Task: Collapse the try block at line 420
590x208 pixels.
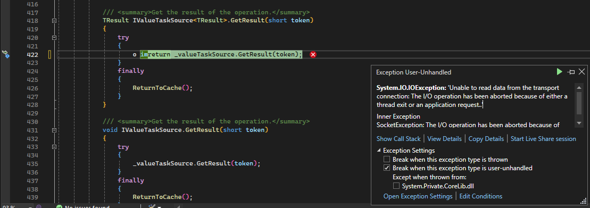Action: click(54, 38)
